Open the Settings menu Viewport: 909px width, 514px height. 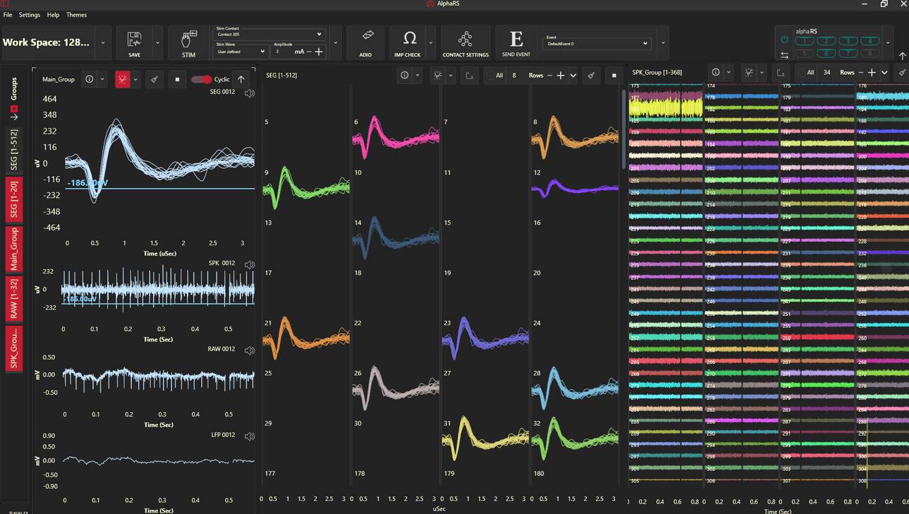(29, 15)
